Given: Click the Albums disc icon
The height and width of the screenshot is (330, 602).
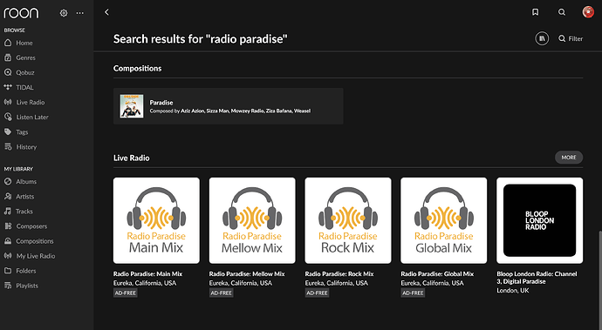Looking at the screenshot, I should 8,181.
